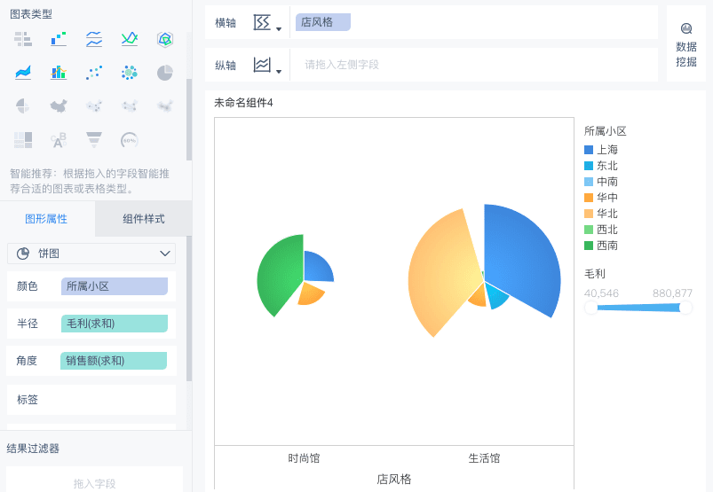Open the 横轴 axis dropdown arrow

pos(279,29)
